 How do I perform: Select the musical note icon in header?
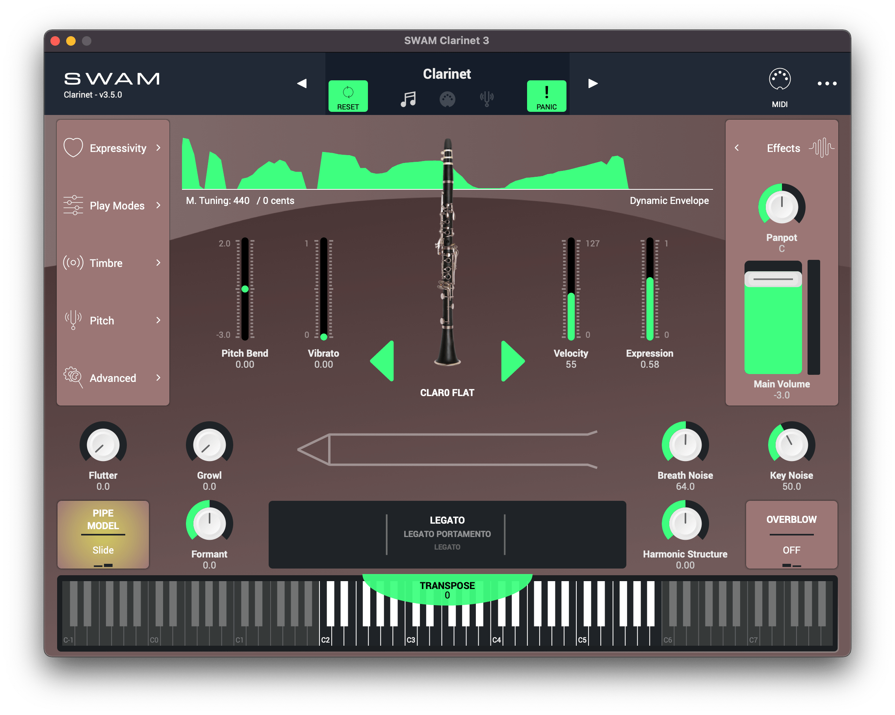408,98
